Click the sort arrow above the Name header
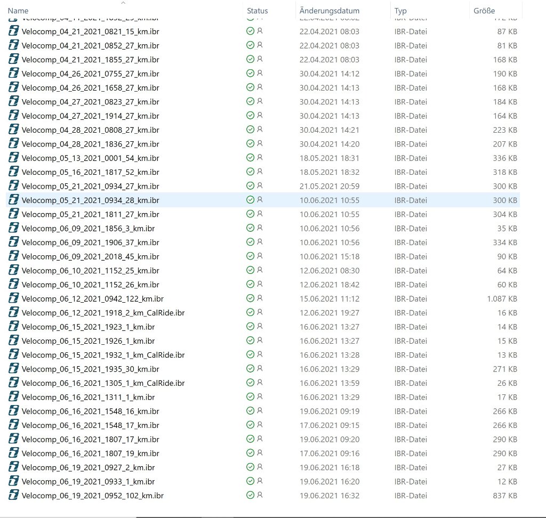The width and height of the screenshot is (546, 518). pos(123,3)
